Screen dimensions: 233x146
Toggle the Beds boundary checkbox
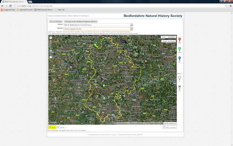tap(50, 127)
